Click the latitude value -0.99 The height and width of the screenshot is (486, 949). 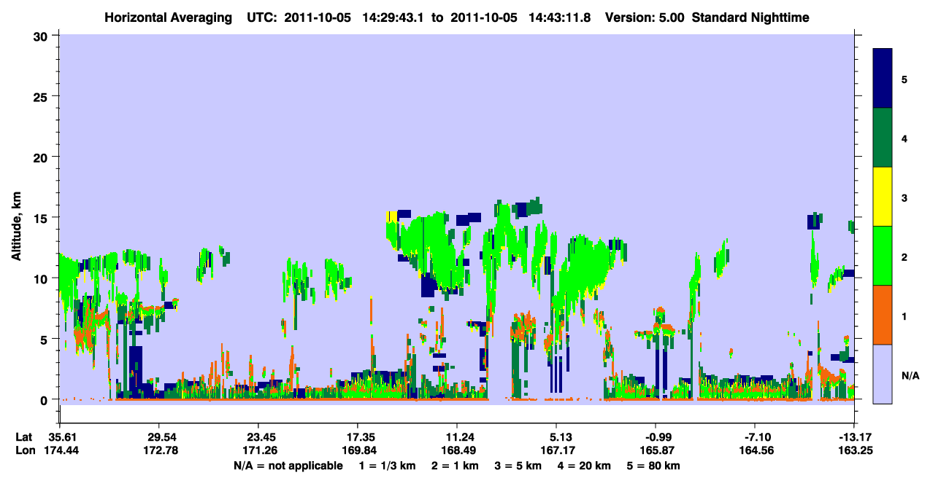[x=656, y=436]
